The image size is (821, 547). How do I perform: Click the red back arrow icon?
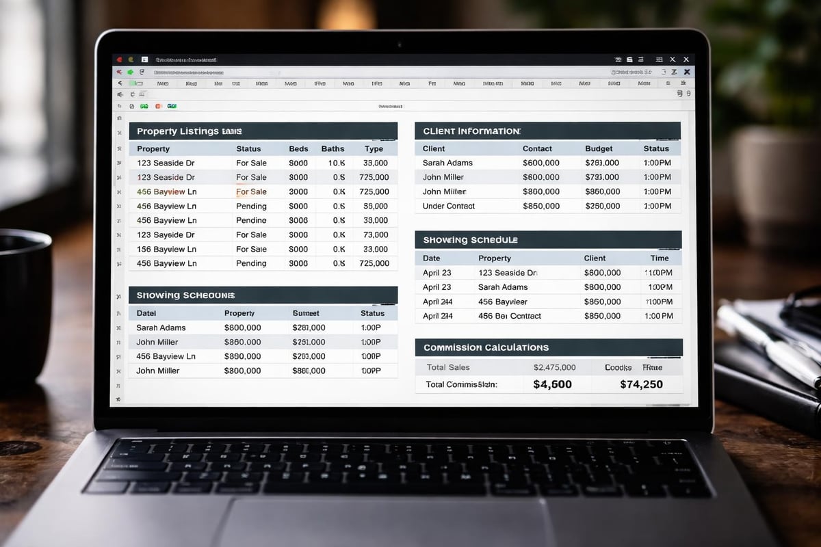click(120, 72)
